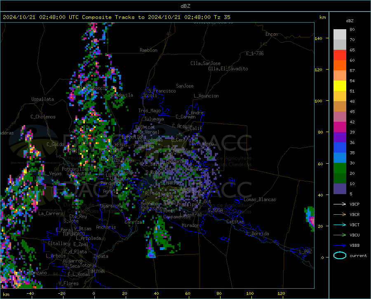This screenshot has width=371, height=299.
Task: Click the cyan 'current' ellipse in legend
Action: tap(340, 255)
